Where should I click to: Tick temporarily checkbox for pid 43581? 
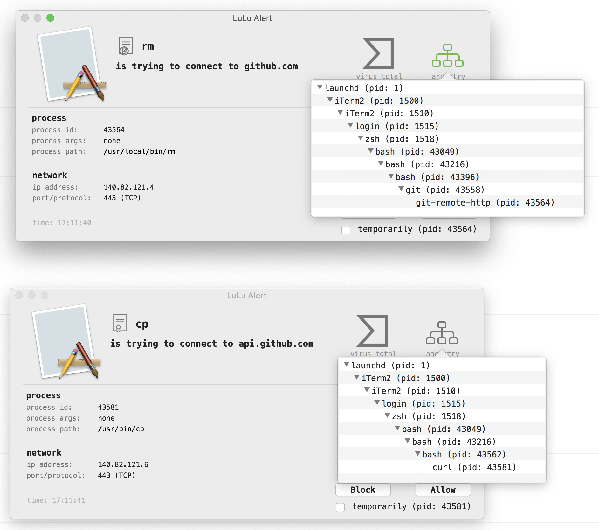[x=340, y=507]
